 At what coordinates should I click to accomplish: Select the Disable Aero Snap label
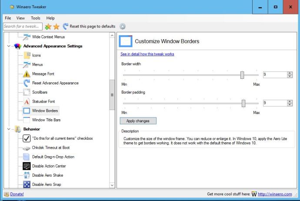pos(47,184)
